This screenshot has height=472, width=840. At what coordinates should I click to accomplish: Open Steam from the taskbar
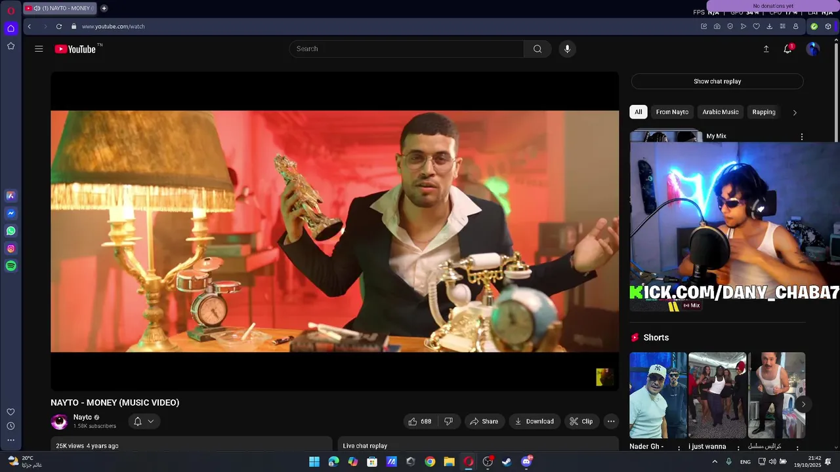tap(507, 462)
